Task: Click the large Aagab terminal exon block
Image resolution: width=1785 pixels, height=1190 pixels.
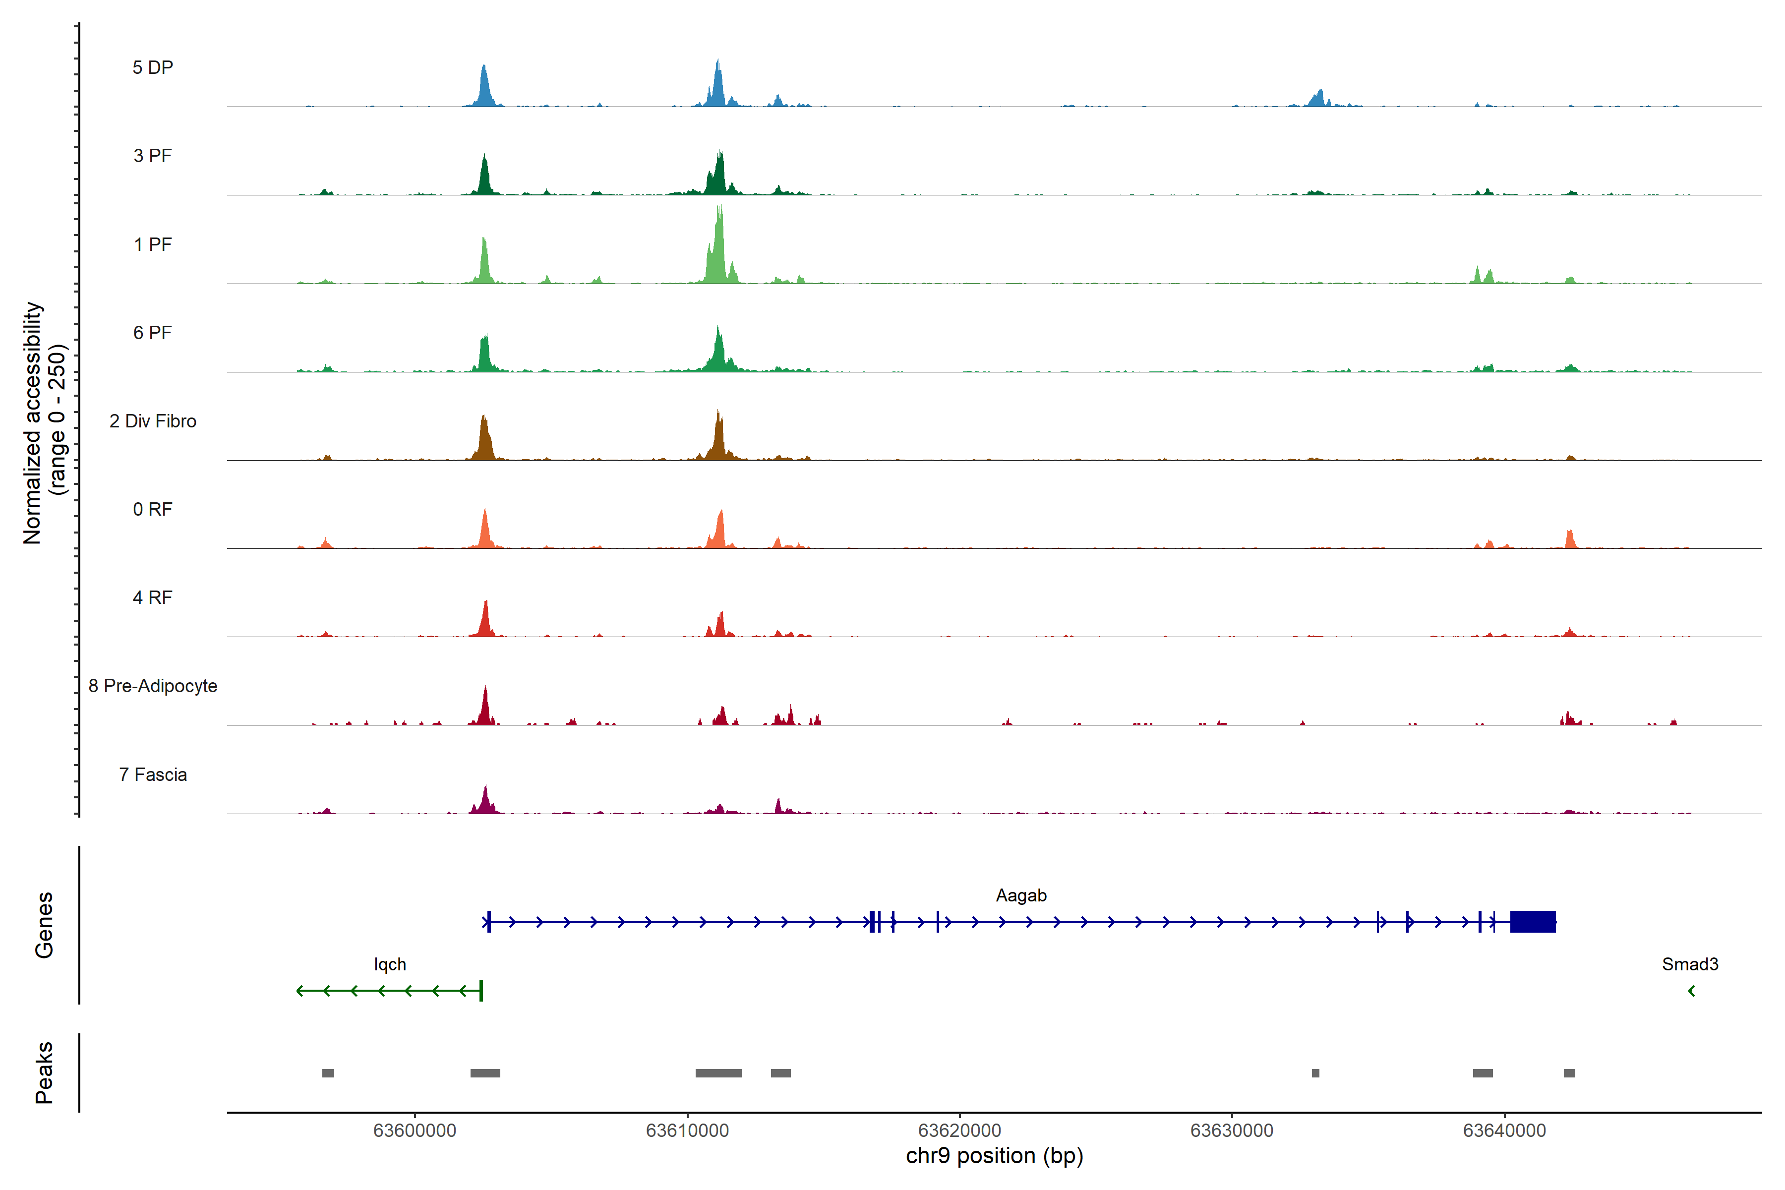Action: coord(1532,921)
